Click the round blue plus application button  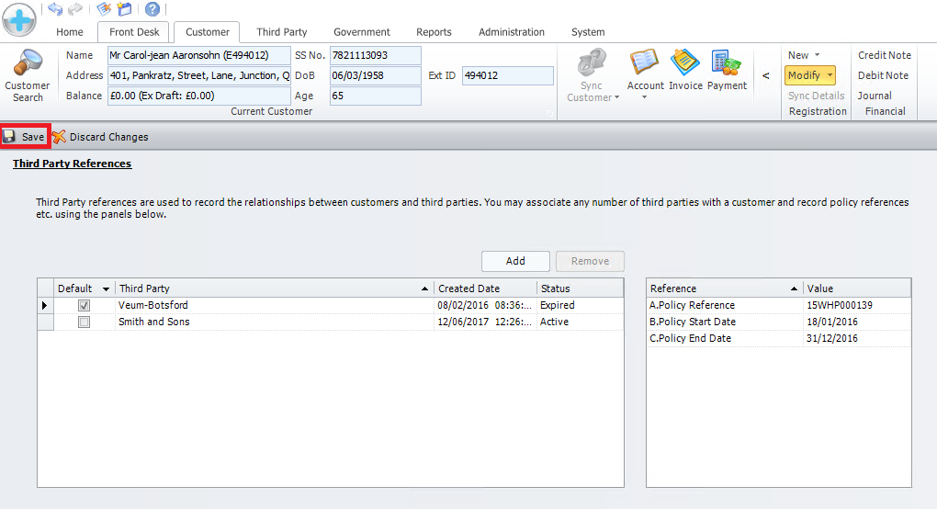[x=19, y=18]
